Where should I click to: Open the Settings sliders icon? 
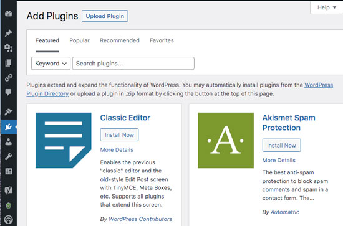click(9, 171)
